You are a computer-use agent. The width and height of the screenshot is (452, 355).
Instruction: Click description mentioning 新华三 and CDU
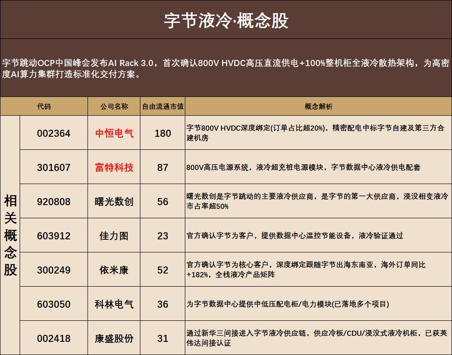tap(316, 338)
